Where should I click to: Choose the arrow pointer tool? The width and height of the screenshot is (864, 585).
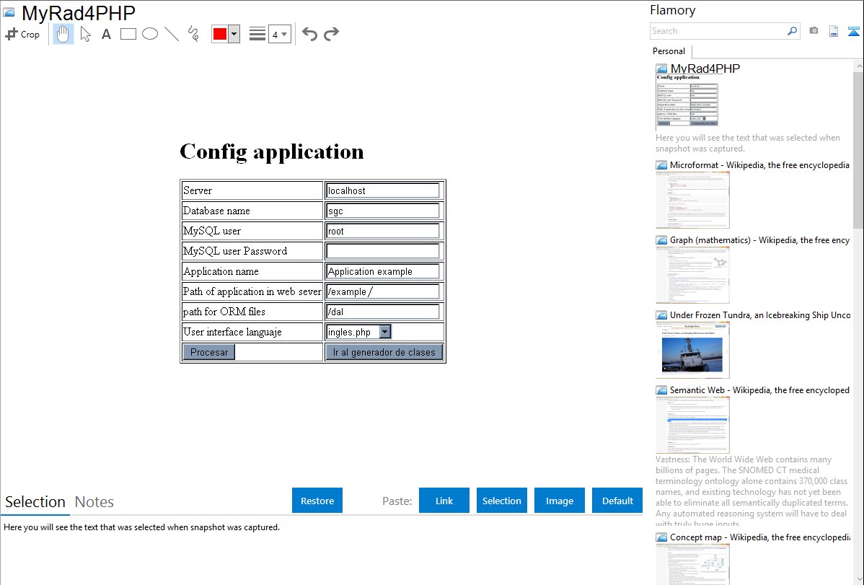click(85, 34)
